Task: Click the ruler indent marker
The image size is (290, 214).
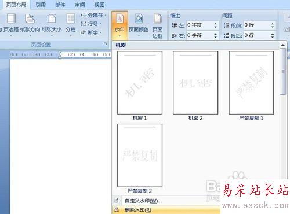Action: pyautogui.click(x=60, y=54)
